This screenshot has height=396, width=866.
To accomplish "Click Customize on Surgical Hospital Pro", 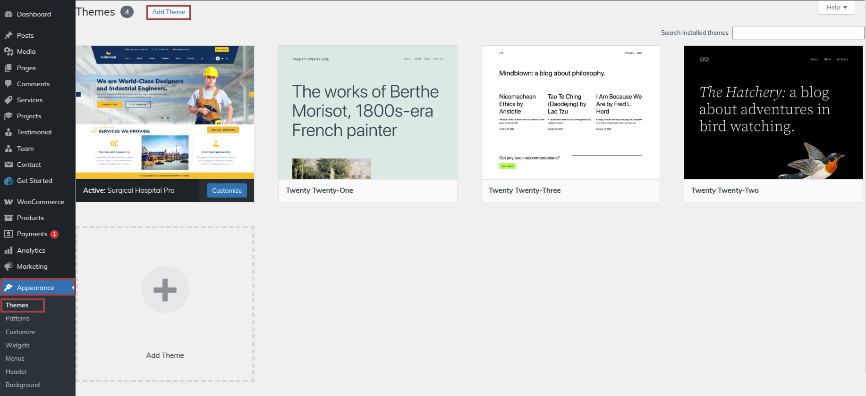I will 227,190.
